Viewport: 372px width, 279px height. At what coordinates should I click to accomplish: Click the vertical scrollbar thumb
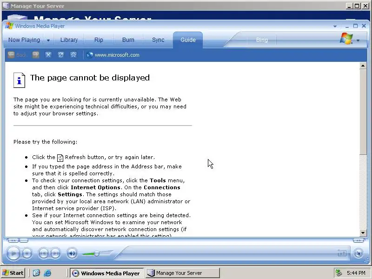(x=363, y=112)
